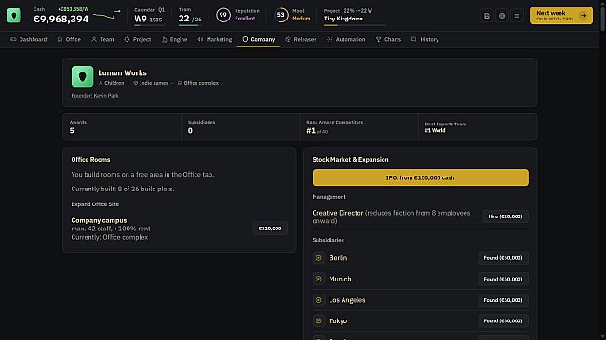Image resolution: width=606 pixels, height=340 pixels.
Task: Click the Subsidiaries count 0
Action: (190, 131)
